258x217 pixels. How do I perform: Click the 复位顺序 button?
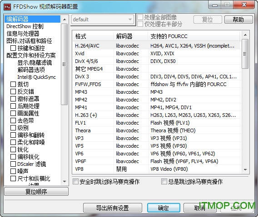(36, 192)
